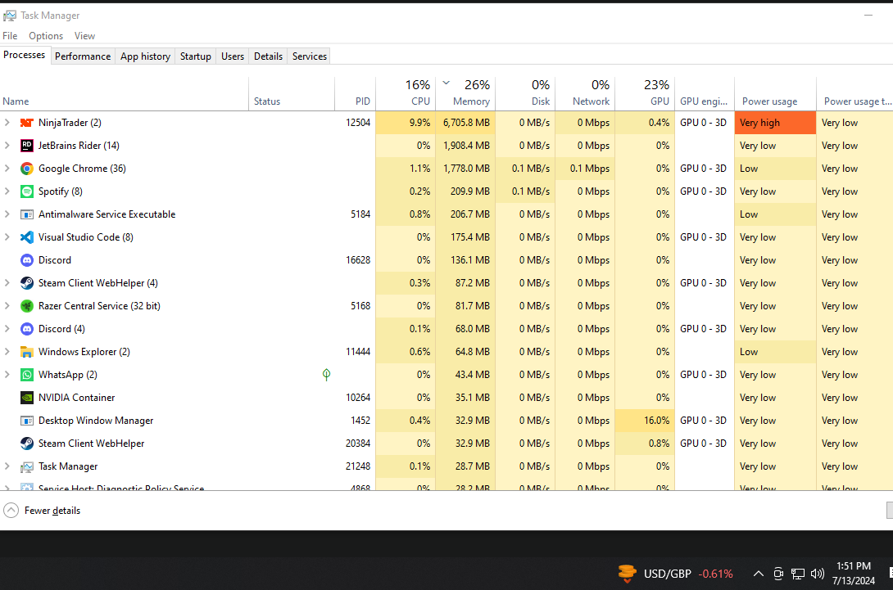Switch to the Services tab
Viewport: 893px width, 590px height.
(309, 56)
